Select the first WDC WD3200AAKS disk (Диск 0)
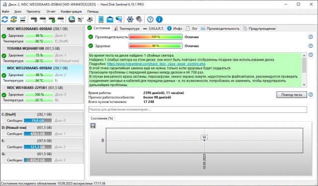This screenshot has height=186, width=318. [x=42, y=35]
